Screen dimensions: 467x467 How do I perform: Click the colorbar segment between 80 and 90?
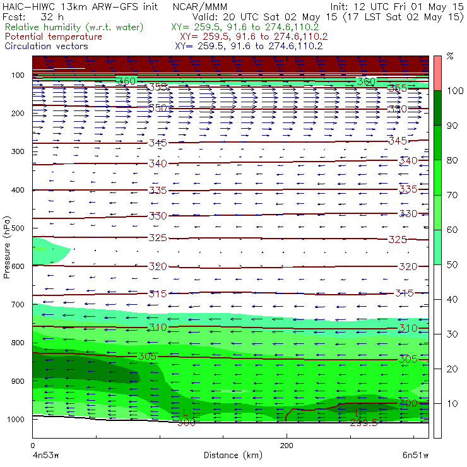(437, 143)
